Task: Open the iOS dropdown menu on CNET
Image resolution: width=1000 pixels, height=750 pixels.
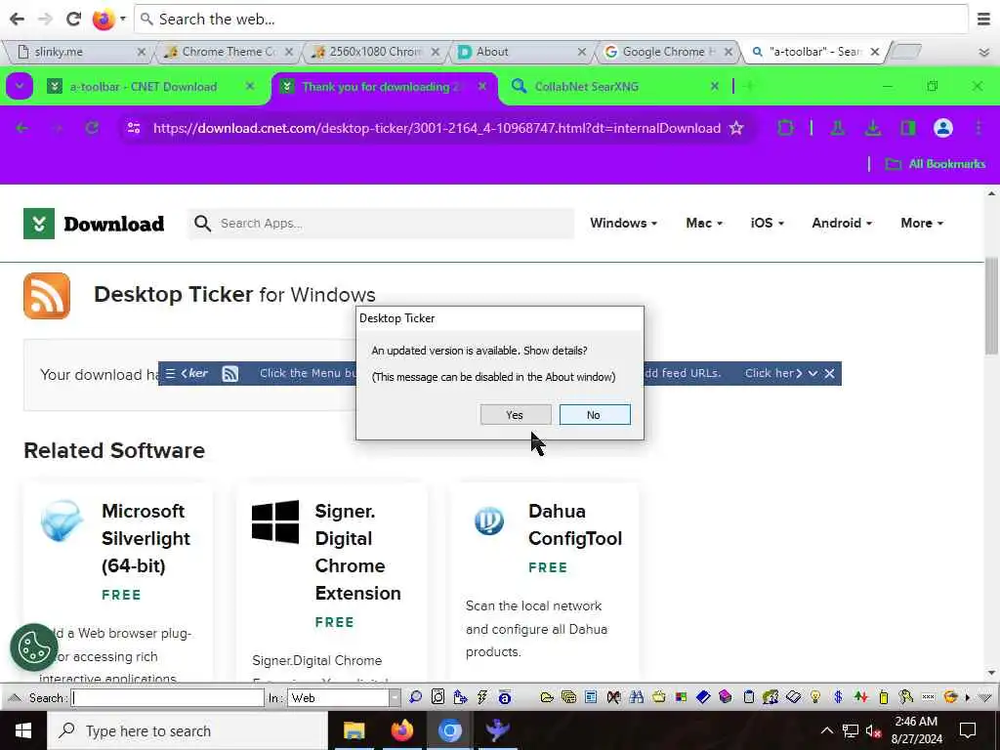Action: [x=767, y=224]
